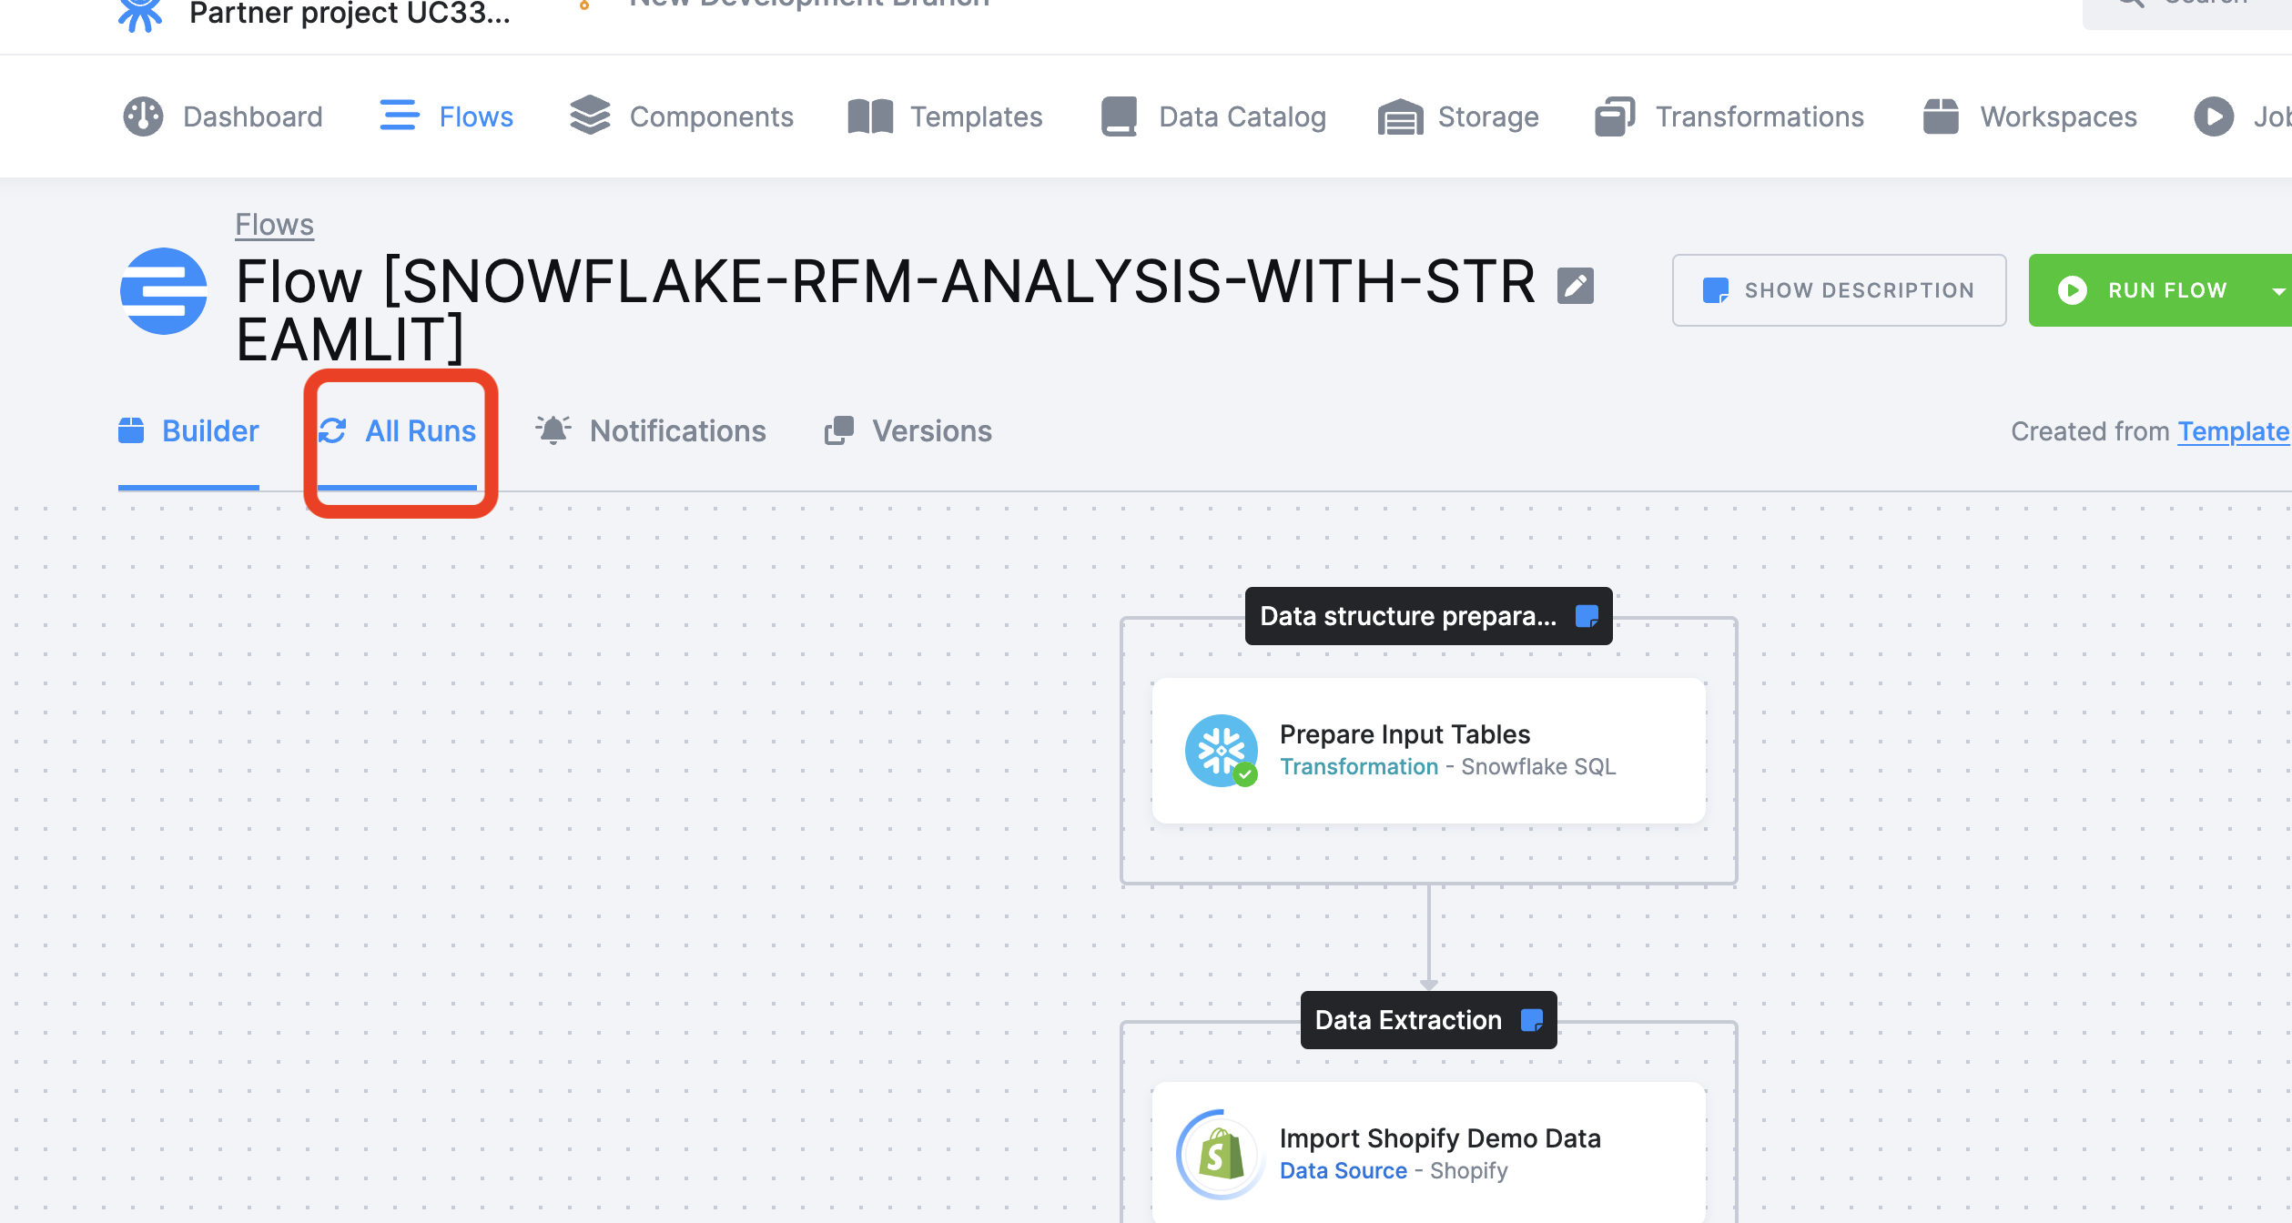Click the note icon in Show Description button
Viewport: 2292px width, 1223px height.
click(1716, 290)
